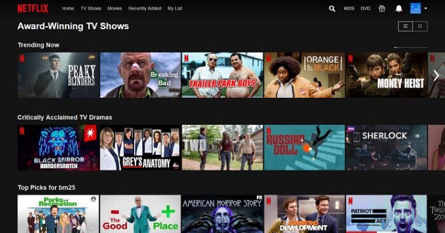Viewport: 445px width, 233px height.
Task: Open Grey's Anatomy thumbnail
Action: [140, 148]
